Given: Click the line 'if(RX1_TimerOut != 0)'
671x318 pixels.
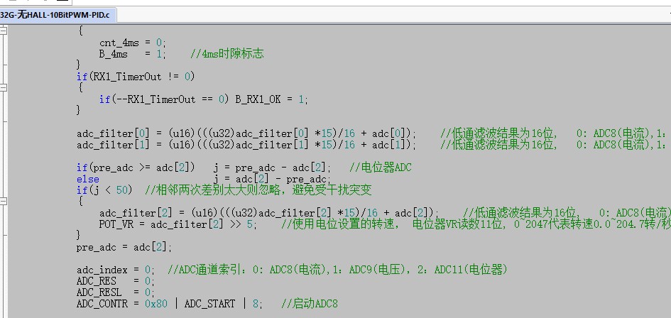Looking at the screenshot, I should coord(136,77).
